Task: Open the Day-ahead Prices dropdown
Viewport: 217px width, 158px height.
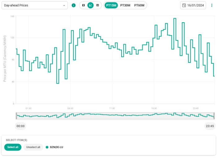Action: (x=35, y=5)
